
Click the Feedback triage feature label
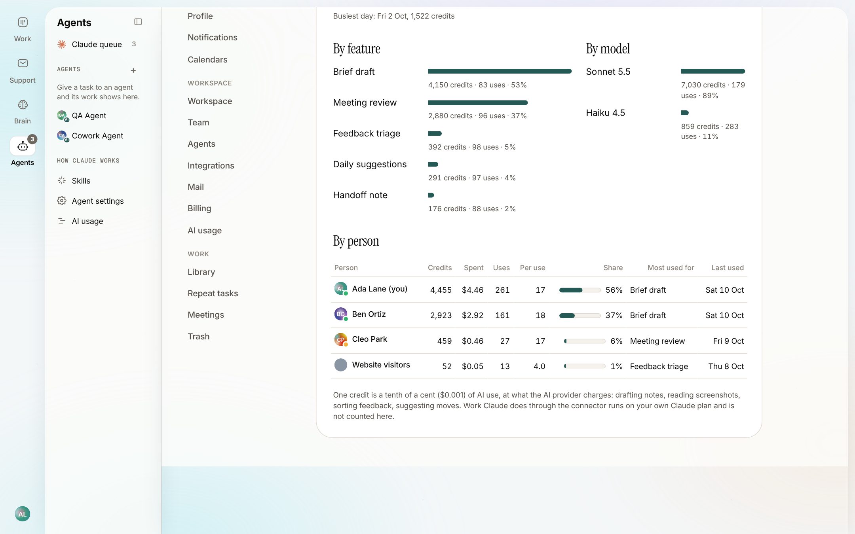367,133
